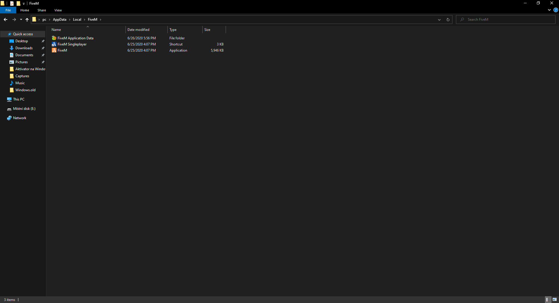
Task: Expand the chevron after Local in breadcrumb
Action: (84, 20)
